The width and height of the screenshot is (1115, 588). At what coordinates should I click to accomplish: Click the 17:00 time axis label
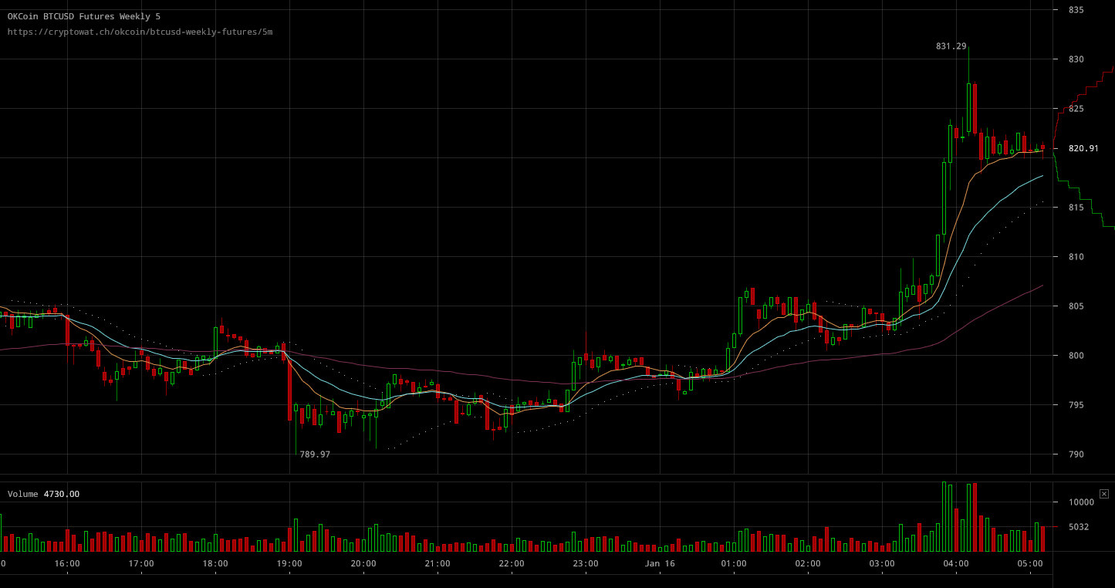tap(141, 564)
